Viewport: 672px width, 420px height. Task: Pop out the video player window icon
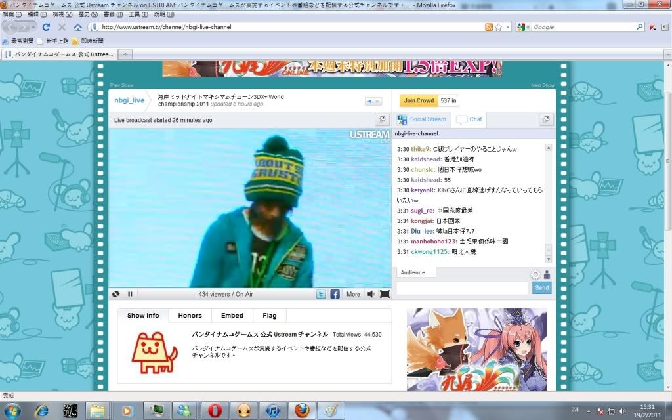pos(382,119)
